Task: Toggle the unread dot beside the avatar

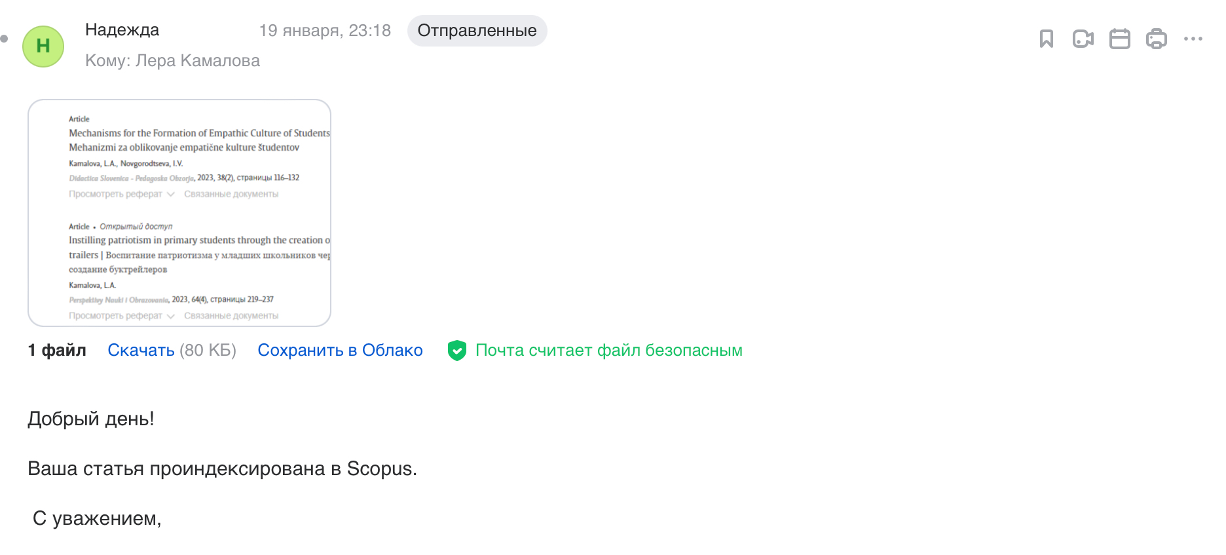Action: (5, 39)
